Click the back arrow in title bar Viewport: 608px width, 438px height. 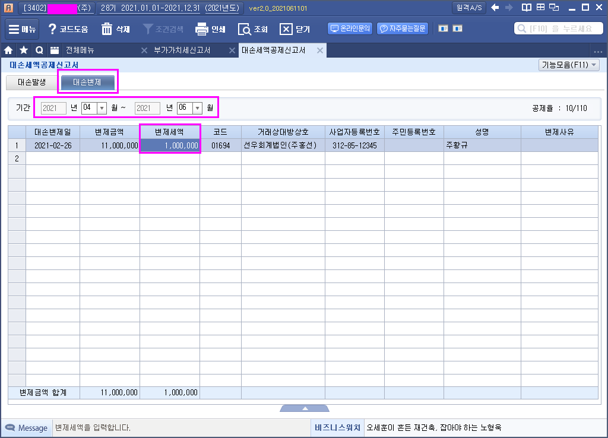[495, 7]
